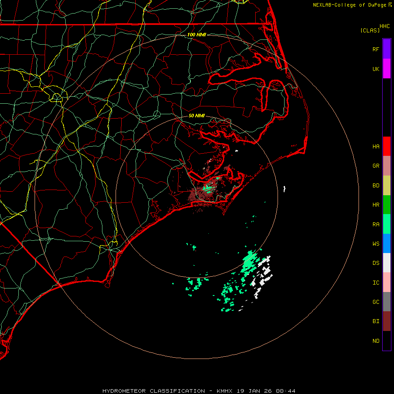The height and width of the screenshot is (394, 394).
Task: Click the DS white legend swatch
Action: [387, 263]
